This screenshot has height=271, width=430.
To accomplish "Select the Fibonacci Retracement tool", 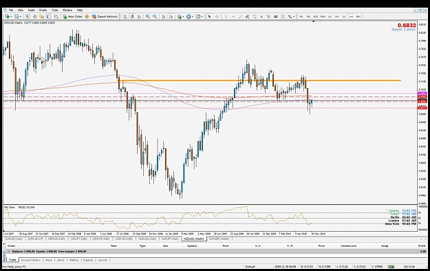I will tap(254, 17).
